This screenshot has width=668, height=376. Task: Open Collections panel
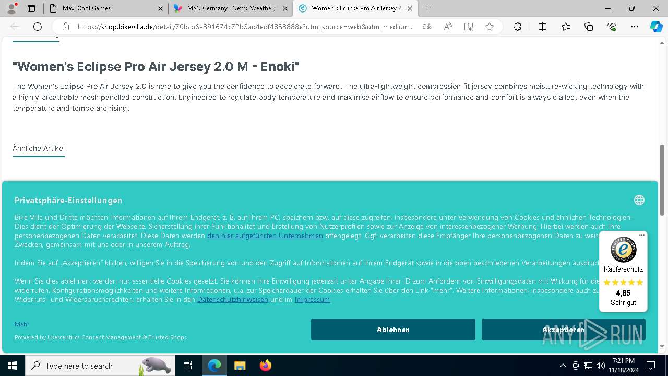589,27
